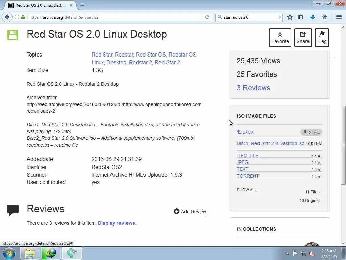Flag this item
This screenshot has width=346, height=260.
pyautogui.click(x=322, y=38)
